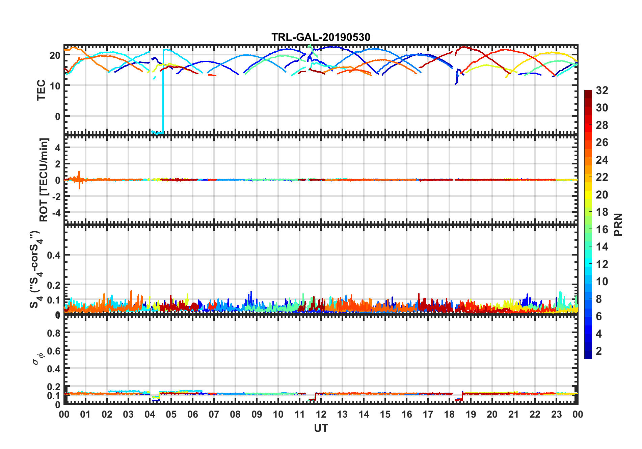Click the yellow band near PRN 20

coord(588,194)
